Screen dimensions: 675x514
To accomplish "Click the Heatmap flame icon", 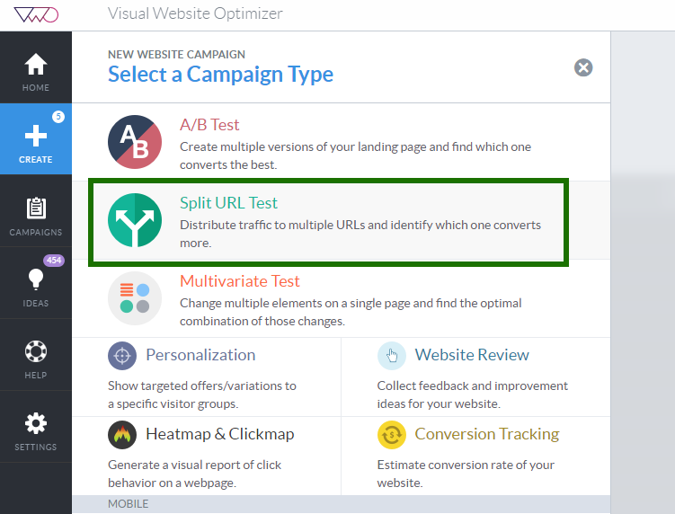I will (x=122, y=434).
